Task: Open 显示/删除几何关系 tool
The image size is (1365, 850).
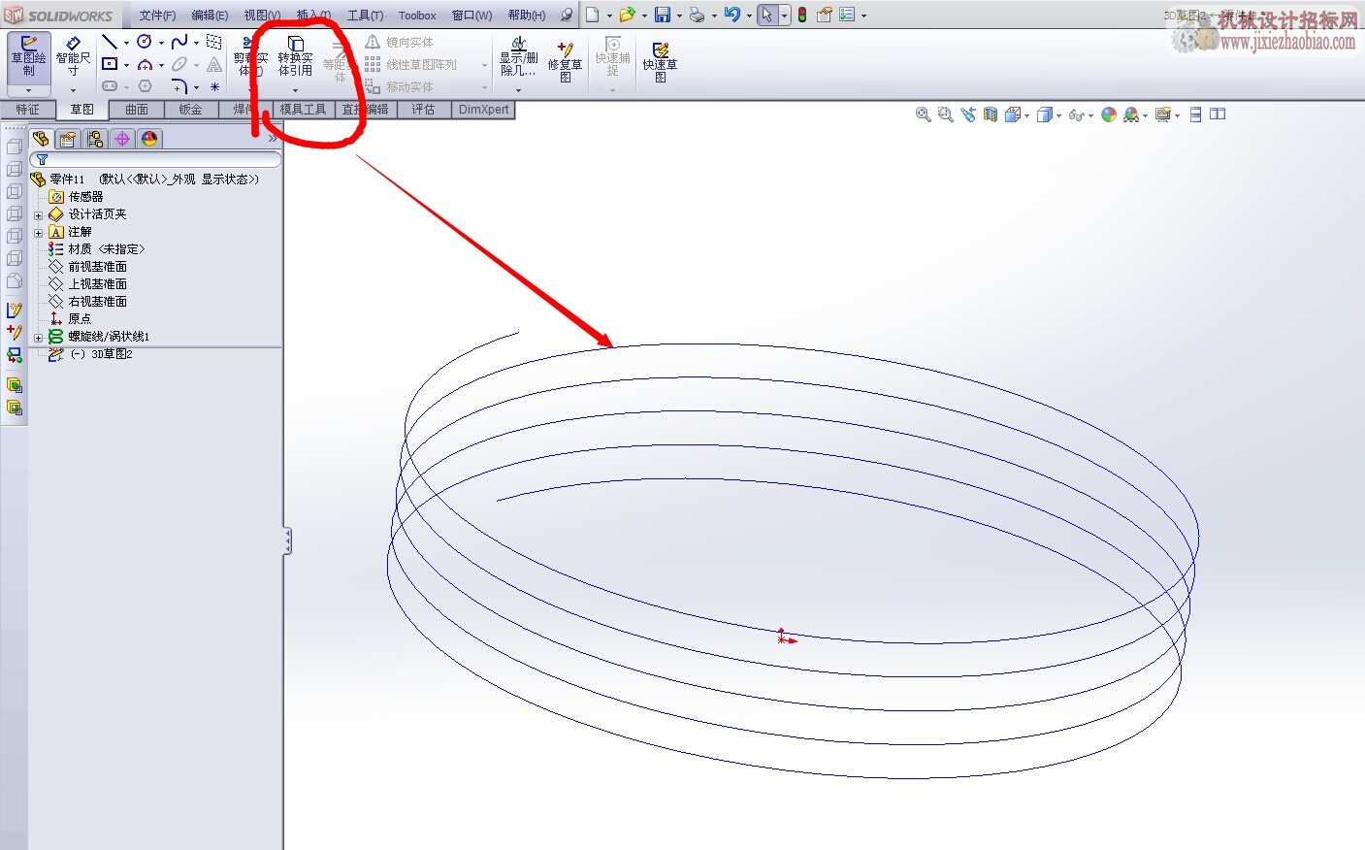Action: coord(518,58)
